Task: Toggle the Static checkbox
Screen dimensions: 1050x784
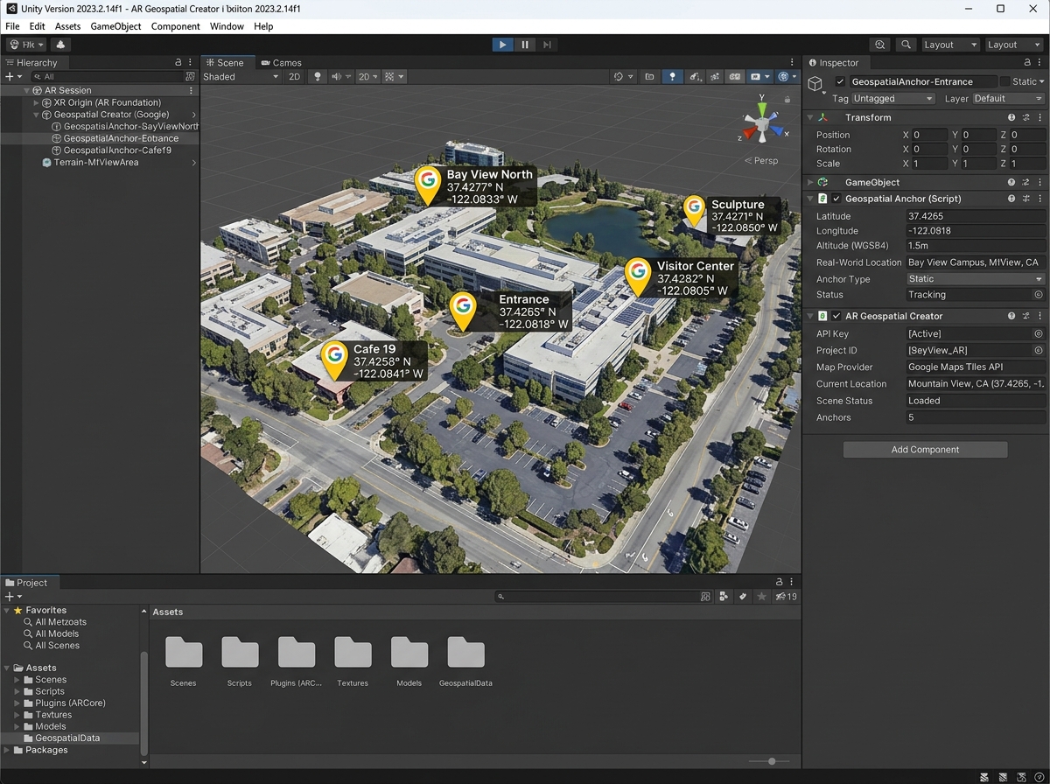Action: pyautogui.click(x=1004, y=81)
